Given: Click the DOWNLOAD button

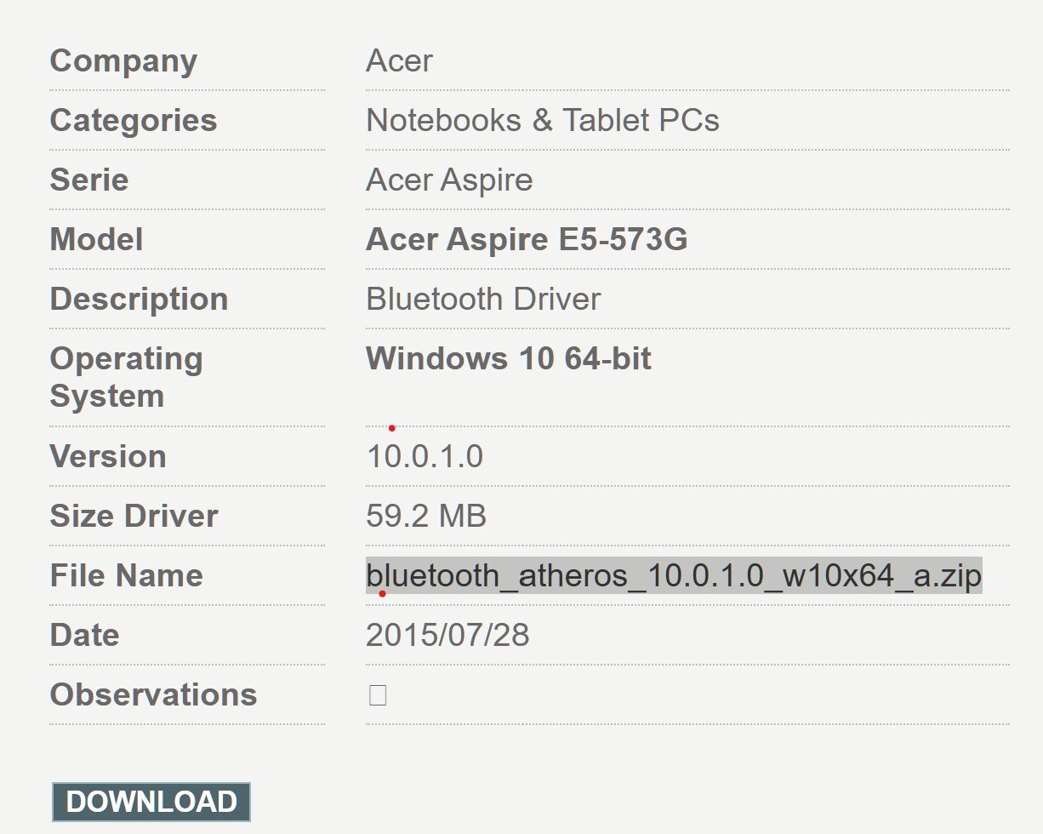Looking at the screenshot, I should (151, 802).
